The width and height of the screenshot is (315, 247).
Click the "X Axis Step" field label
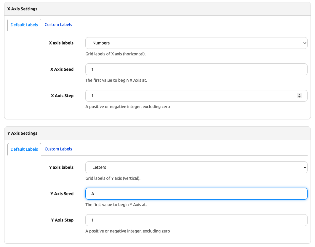[x=62, y=96]
